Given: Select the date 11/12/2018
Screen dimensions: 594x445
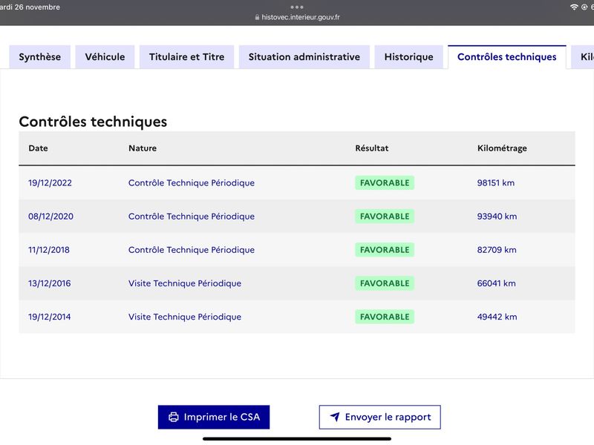Looking at the screenshot, I should 49,250.
